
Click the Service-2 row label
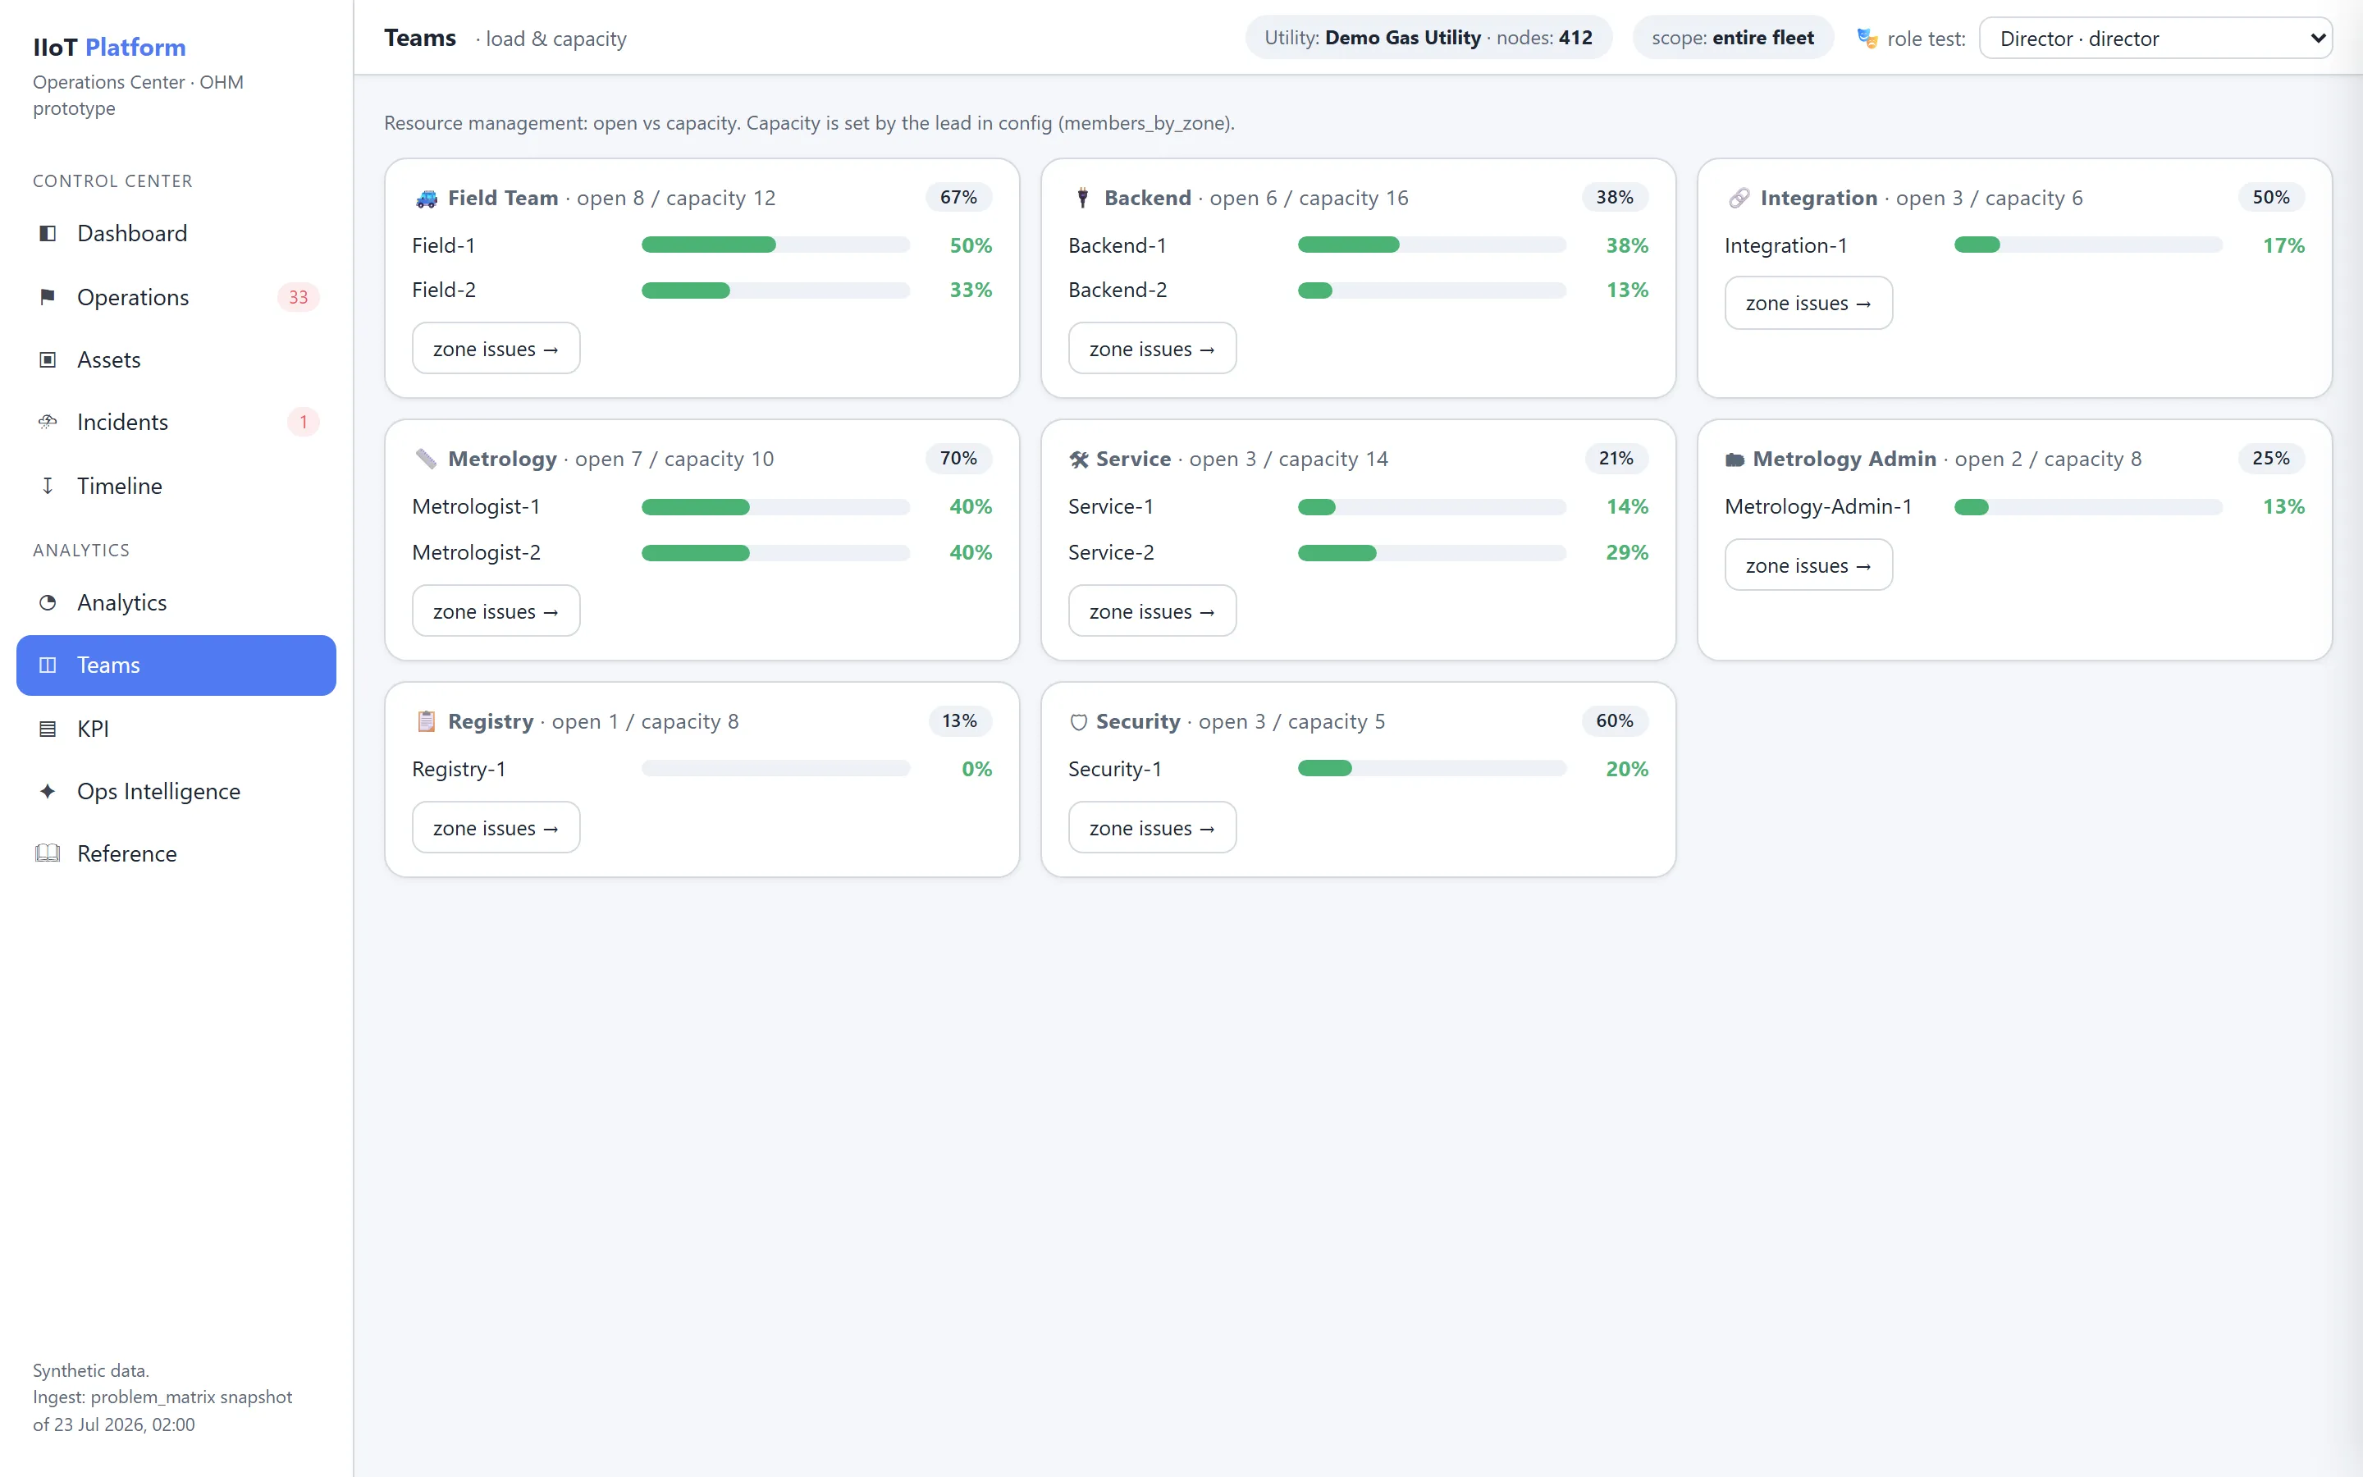(x=1110, y=553)
